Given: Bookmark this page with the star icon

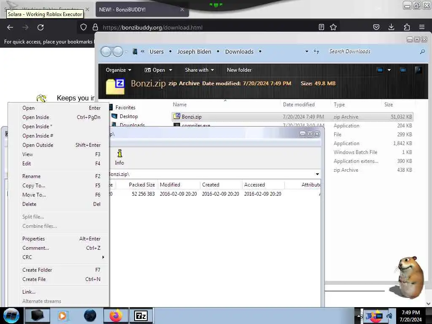Looking at the screenshot, I should tap(333, 27).
